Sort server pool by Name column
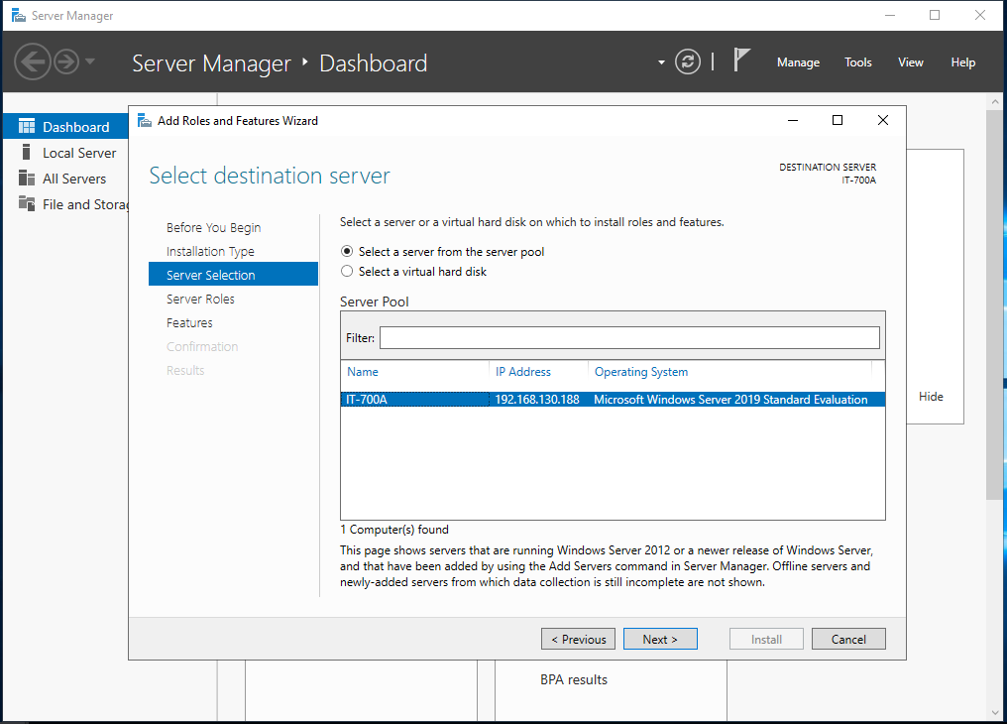1007x724 pixels. click(x=362, y=371)
